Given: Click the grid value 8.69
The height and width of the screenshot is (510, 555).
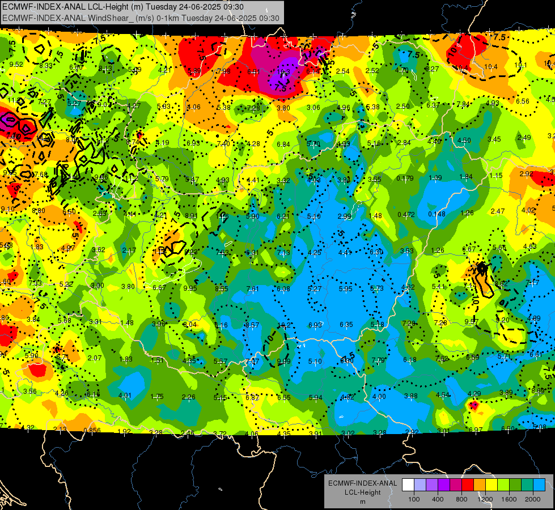Looking at the screenshot, I should tap(538, 391).
